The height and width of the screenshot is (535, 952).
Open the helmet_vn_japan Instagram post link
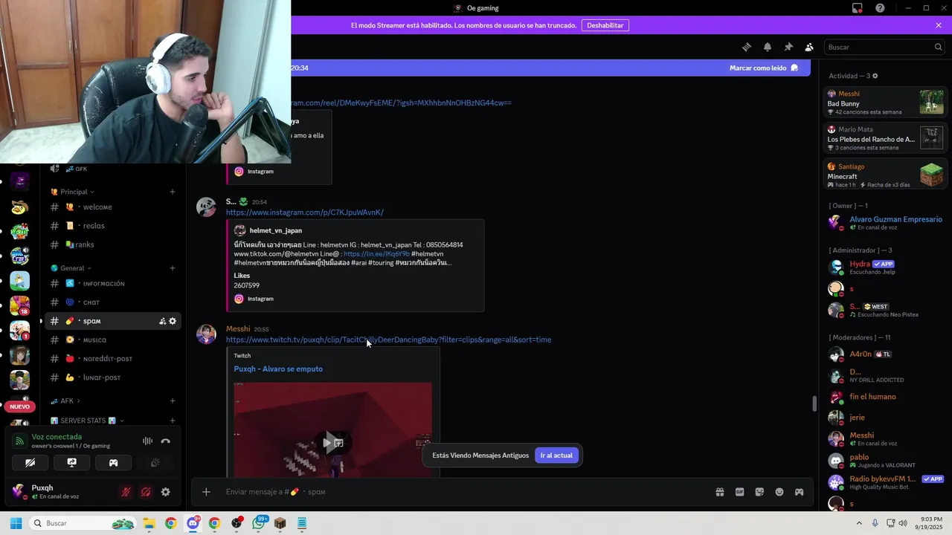[305, 213]
